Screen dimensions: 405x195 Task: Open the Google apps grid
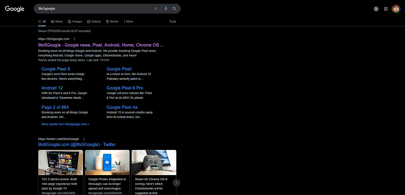coord(386,9)
